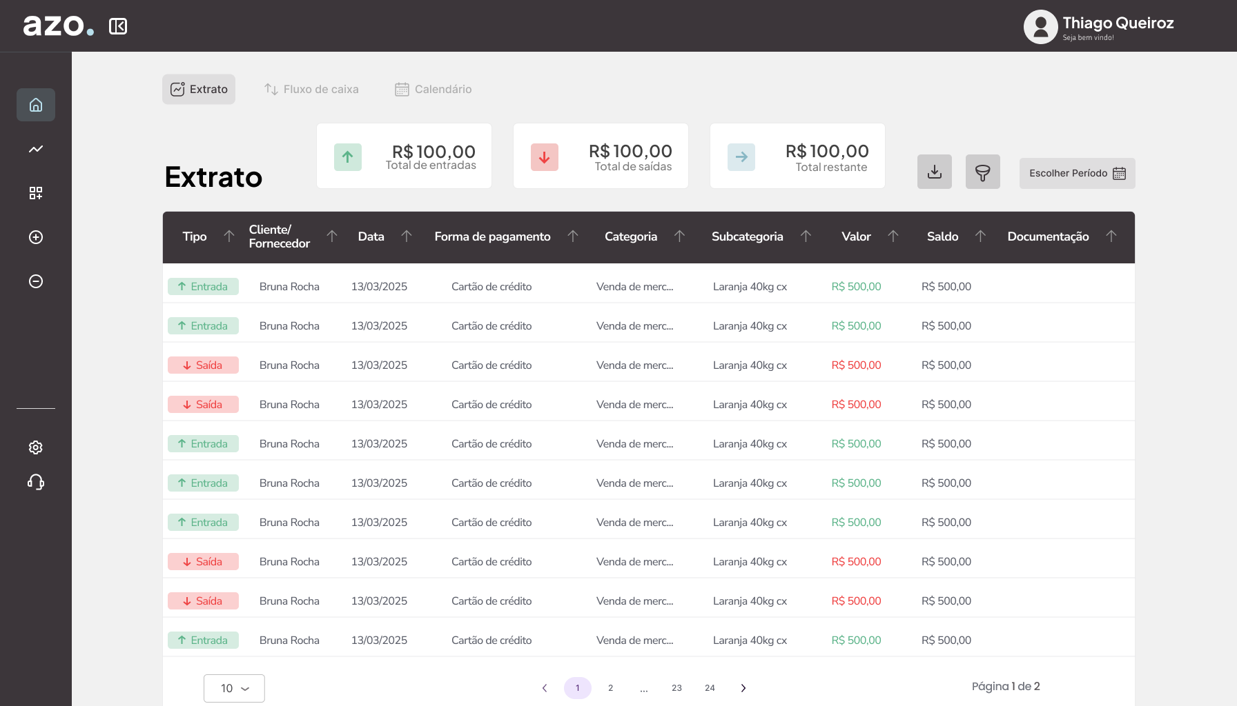The image size is (1237, 706).
Task: Open settings gear in the sidebar
Action: click(x=36, y=447)
